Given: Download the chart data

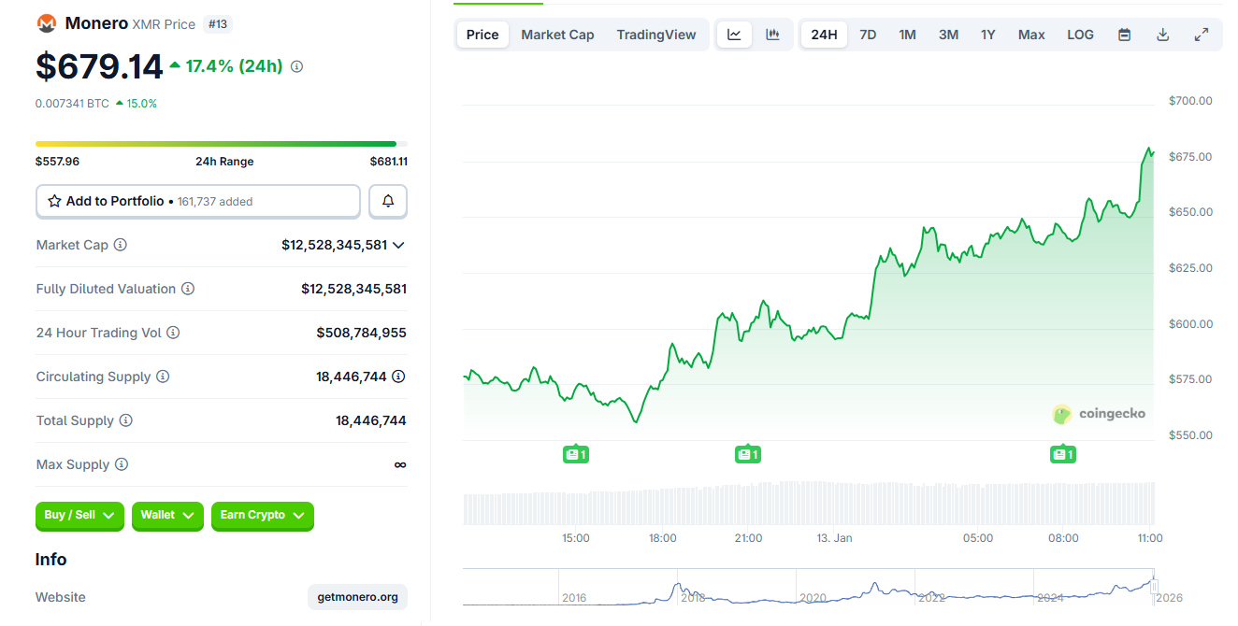Looking at the screenshot, I should 1162,34.
